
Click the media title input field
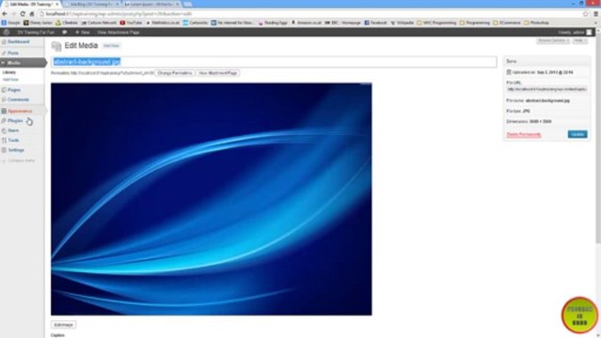tap(274, 62)
